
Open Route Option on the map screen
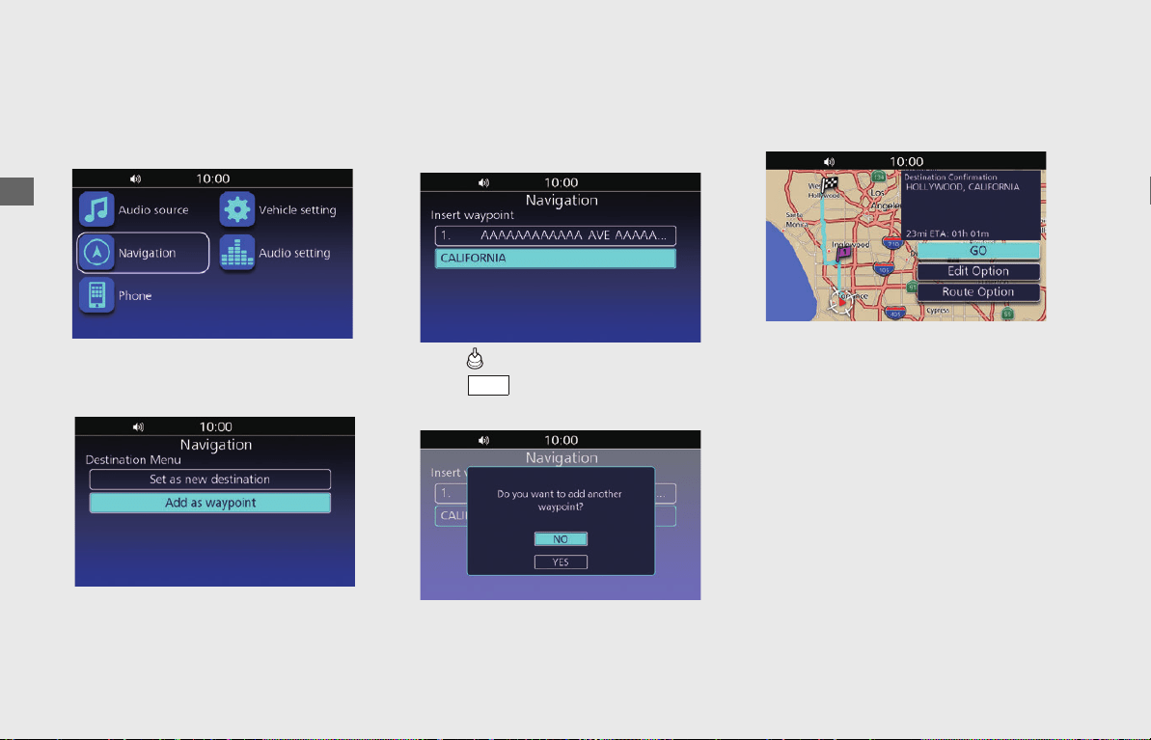[x=978, y=292]
